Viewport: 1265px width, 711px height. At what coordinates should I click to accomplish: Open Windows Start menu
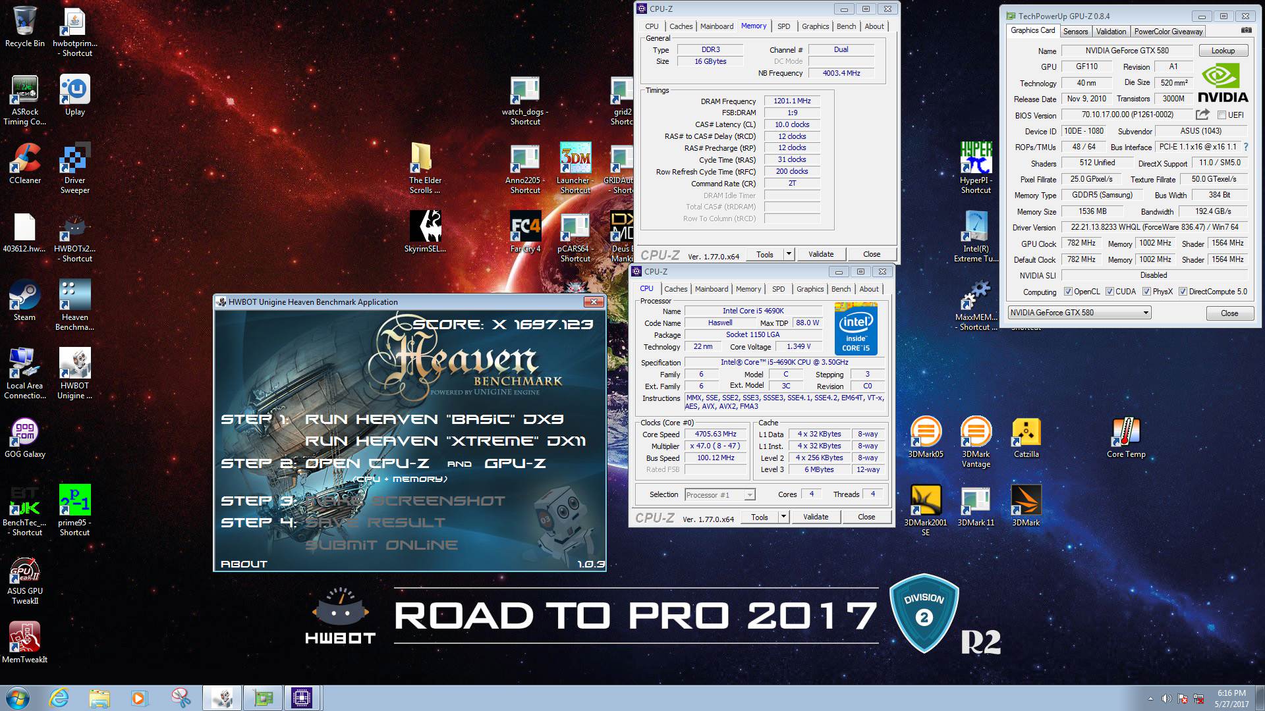coord(16,698)
